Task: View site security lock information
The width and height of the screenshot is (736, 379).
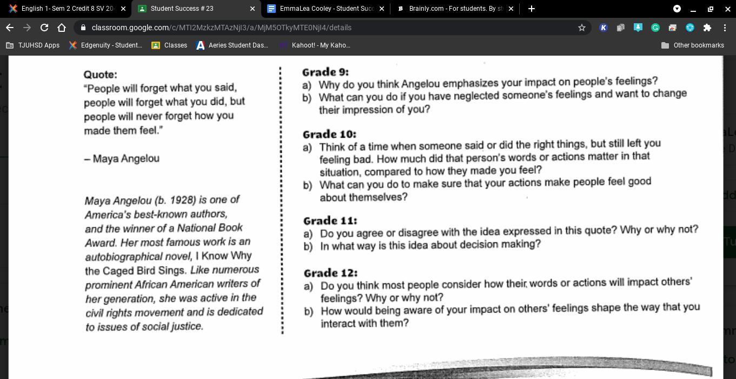Action: pyautogui.click(x=83, y=28)
